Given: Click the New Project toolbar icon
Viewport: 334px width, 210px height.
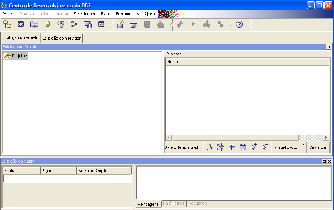Looking at the screenshot, I should pos(120,24).
